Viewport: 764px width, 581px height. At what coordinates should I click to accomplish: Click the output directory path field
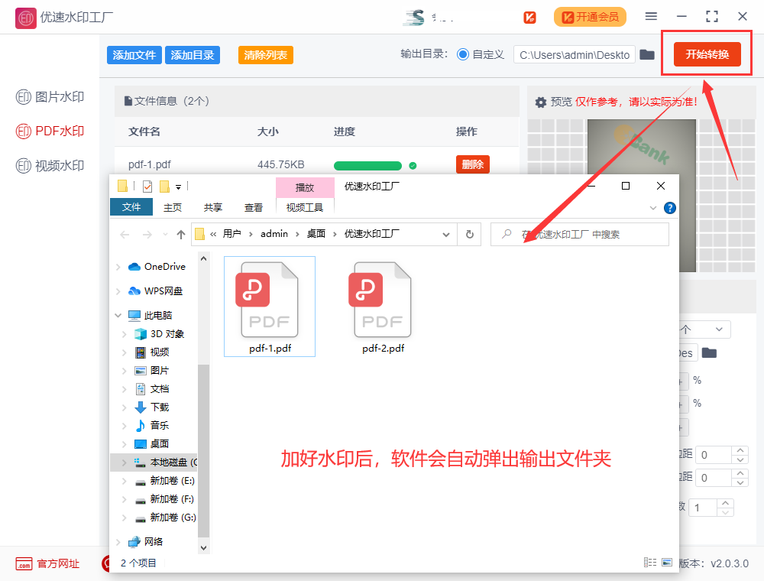(x=575, y=54)
